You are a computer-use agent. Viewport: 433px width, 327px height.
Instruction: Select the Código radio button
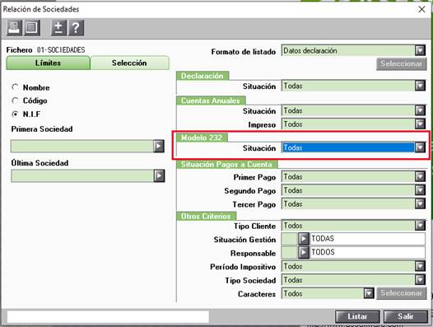(x=15, y=100)
